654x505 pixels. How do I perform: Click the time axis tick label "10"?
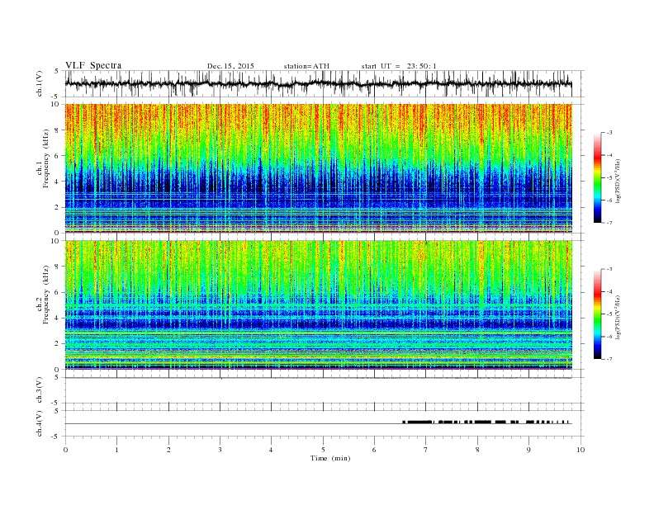[581, 450]
